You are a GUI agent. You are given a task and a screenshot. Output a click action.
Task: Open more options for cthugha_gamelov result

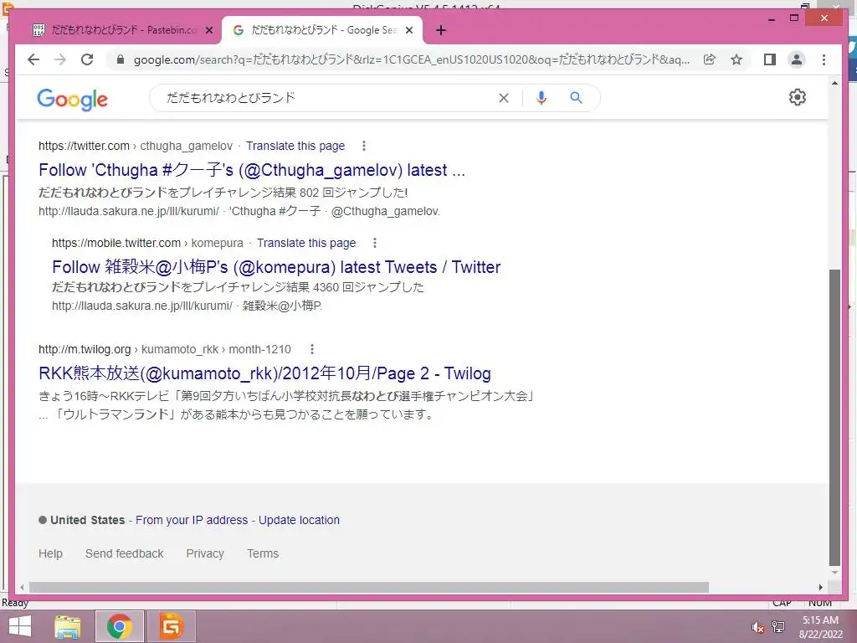[x=364, y=146]
